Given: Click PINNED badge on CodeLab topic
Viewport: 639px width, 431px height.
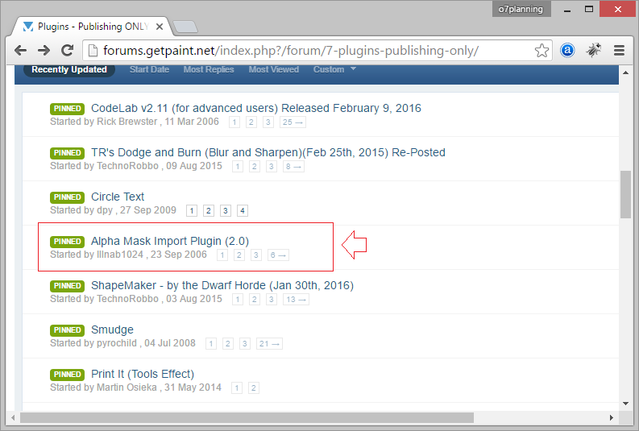Looking at the screenshot, I should tap(67, 109).
